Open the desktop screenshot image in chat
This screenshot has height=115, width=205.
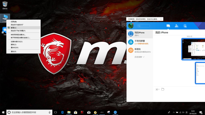[x=193, y=49]
